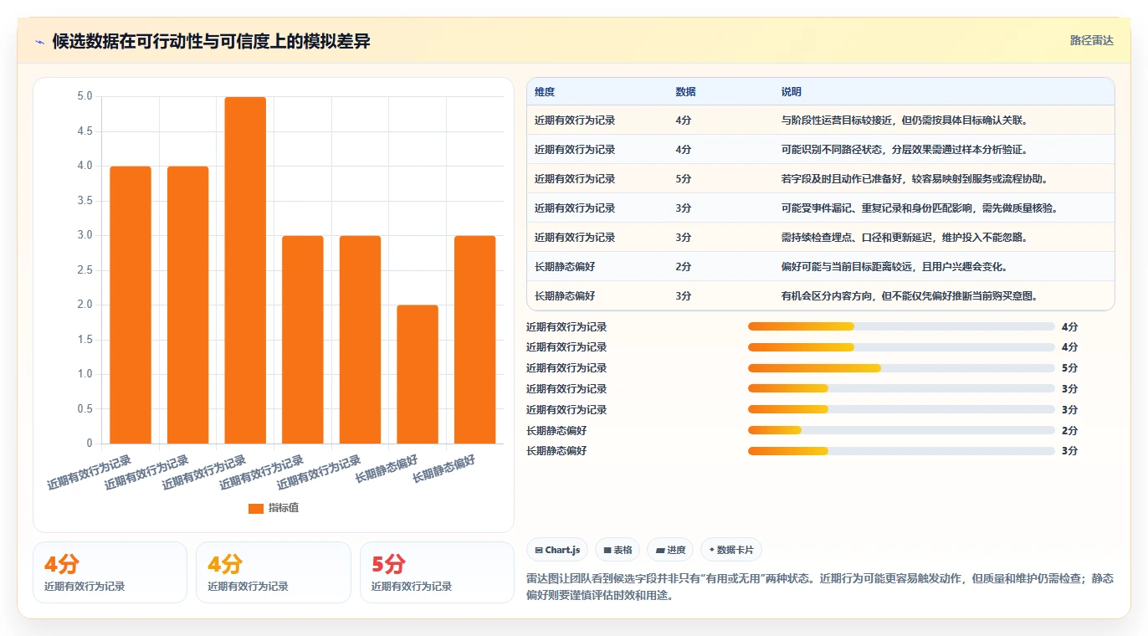Toggle the 指标值 legend entry under the chart
1148x636 pixels.
point(274,508)
